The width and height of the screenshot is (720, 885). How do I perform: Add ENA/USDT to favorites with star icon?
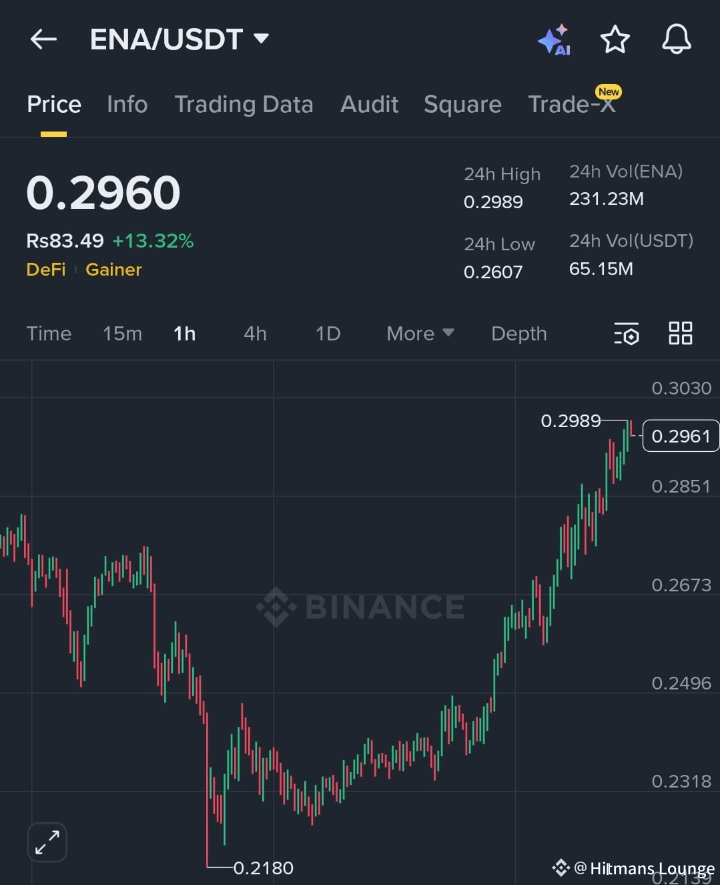click(x=615, y=39)
